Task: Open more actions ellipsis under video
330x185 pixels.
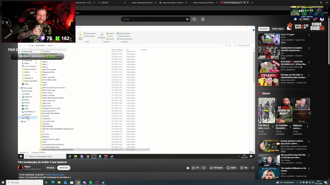Action: 253,168
